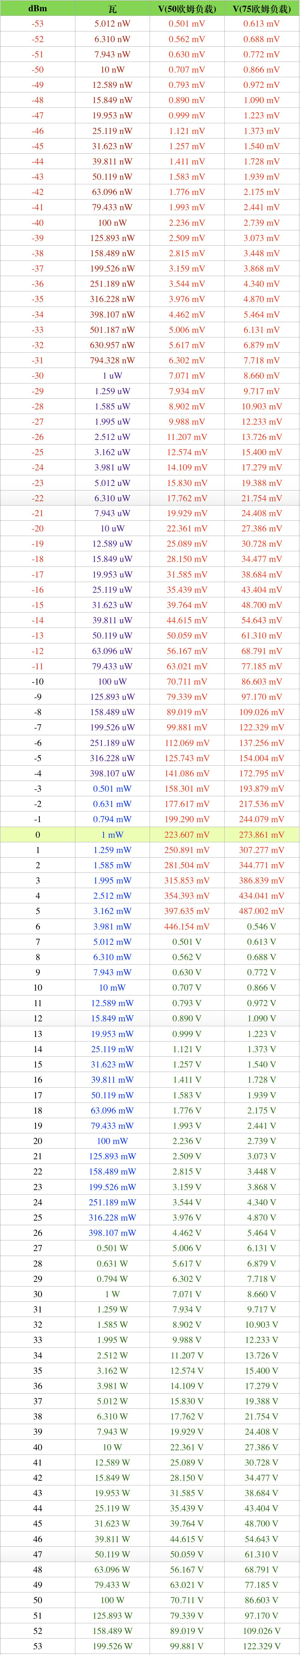
Task: Click the 100 mW cell
Action: click(112, 1141)
